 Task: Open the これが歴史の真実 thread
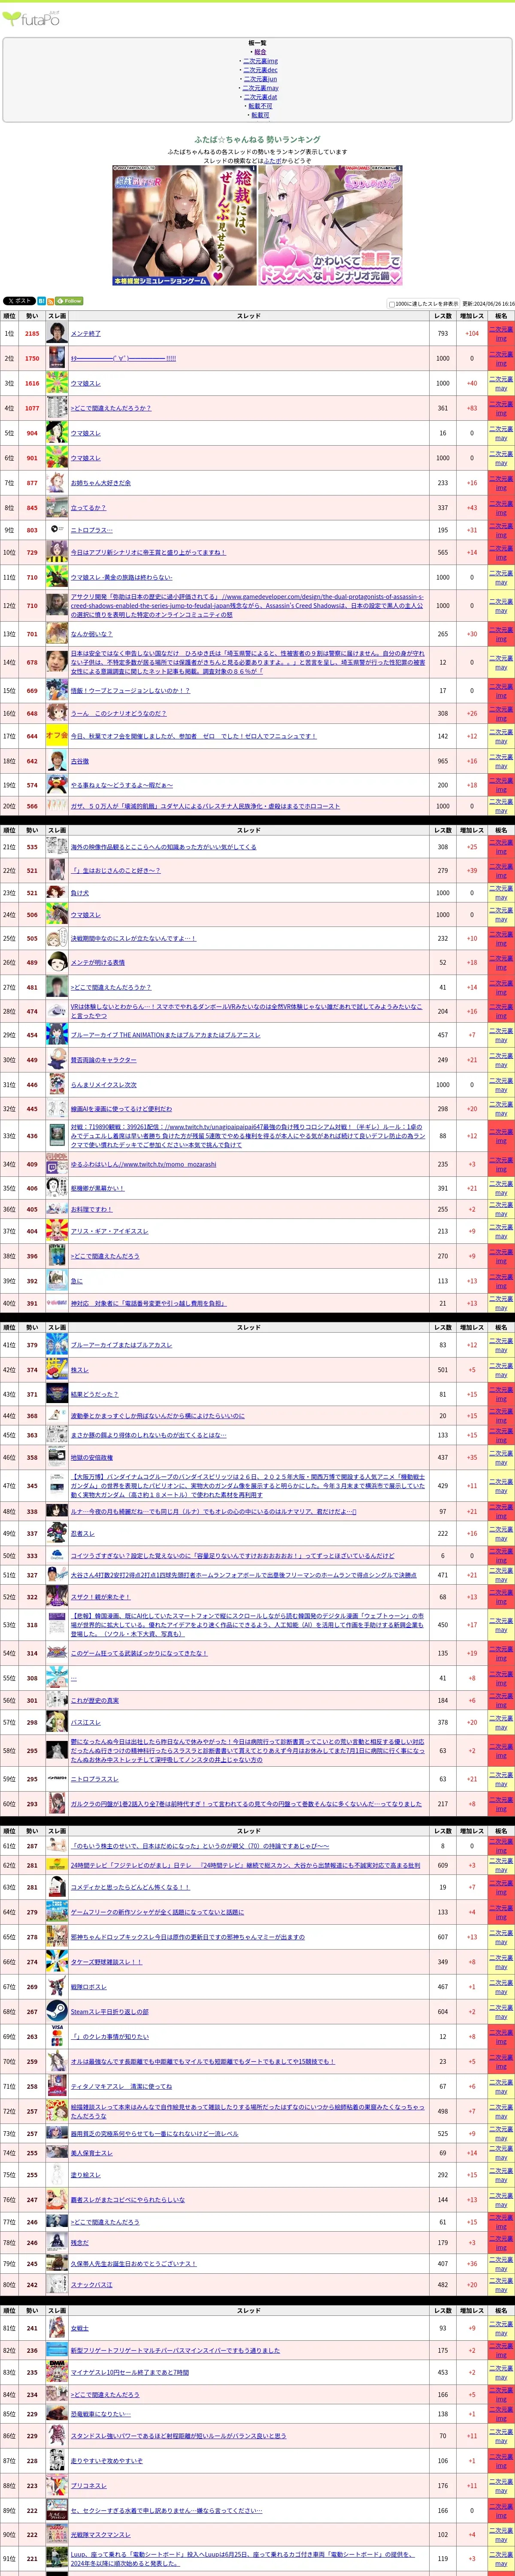(95, 1700)
